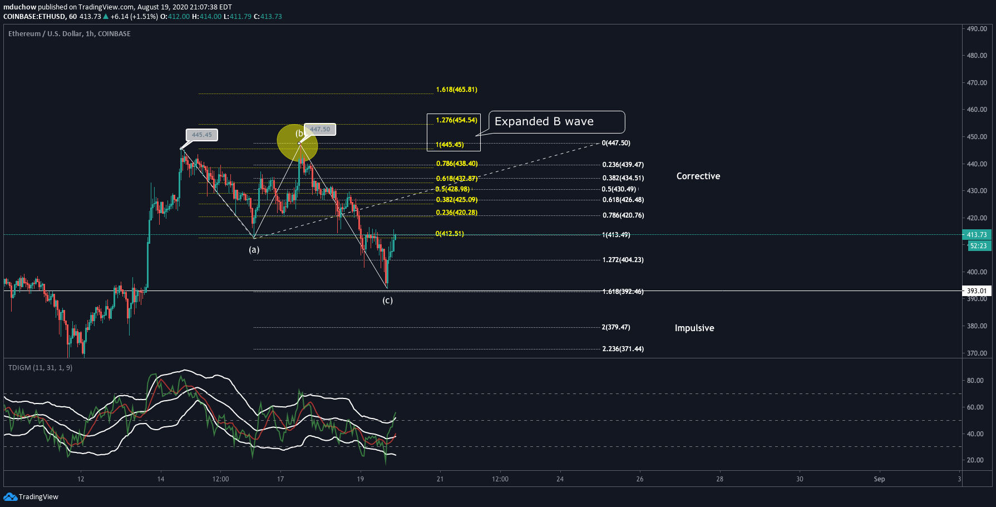The height and width of the screenshot is (507, 996).
Task: Click the (c) wave label
Action: [387, 301]
